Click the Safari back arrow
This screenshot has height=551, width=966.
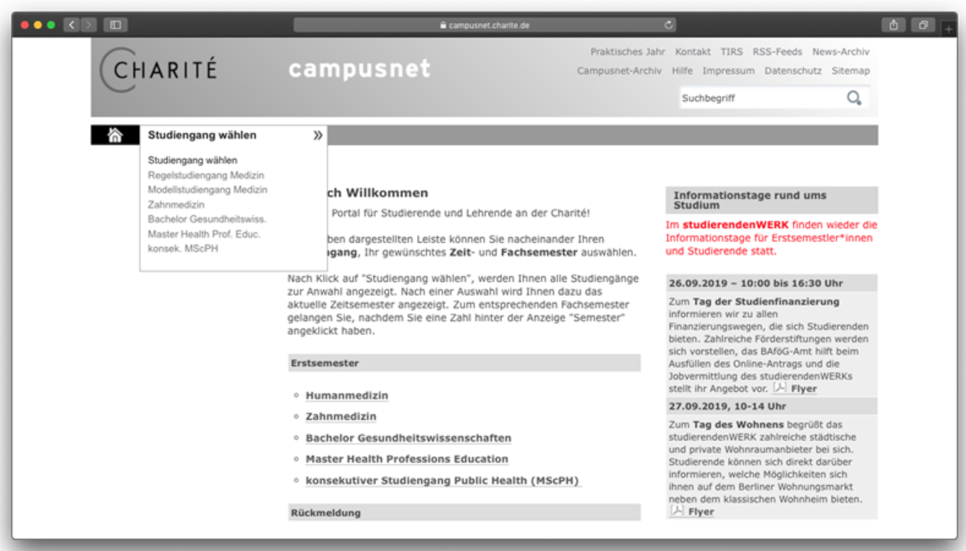(x=72, y=24)
